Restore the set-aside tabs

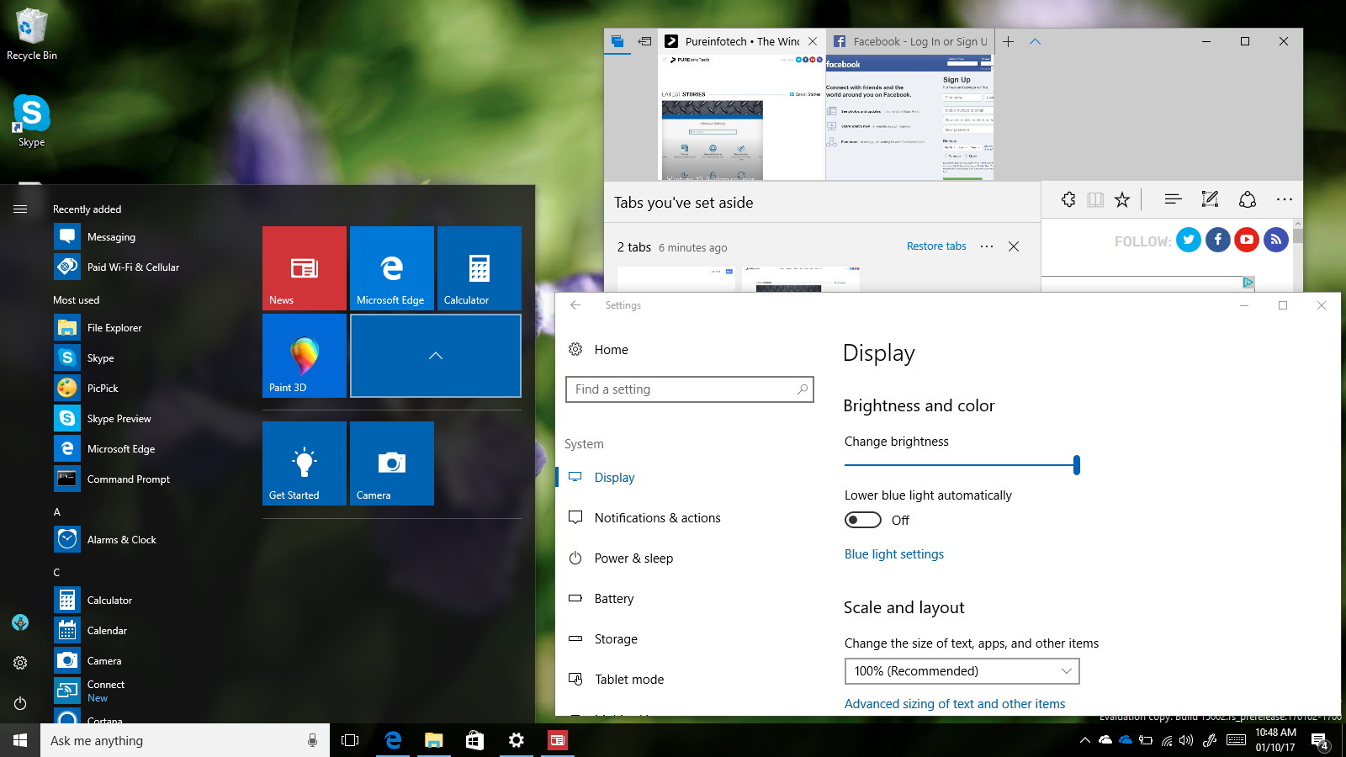pyautogui.click(x=936, y=246)
